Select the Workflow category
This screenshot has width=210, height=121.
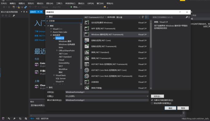click(x=63, y=69)
